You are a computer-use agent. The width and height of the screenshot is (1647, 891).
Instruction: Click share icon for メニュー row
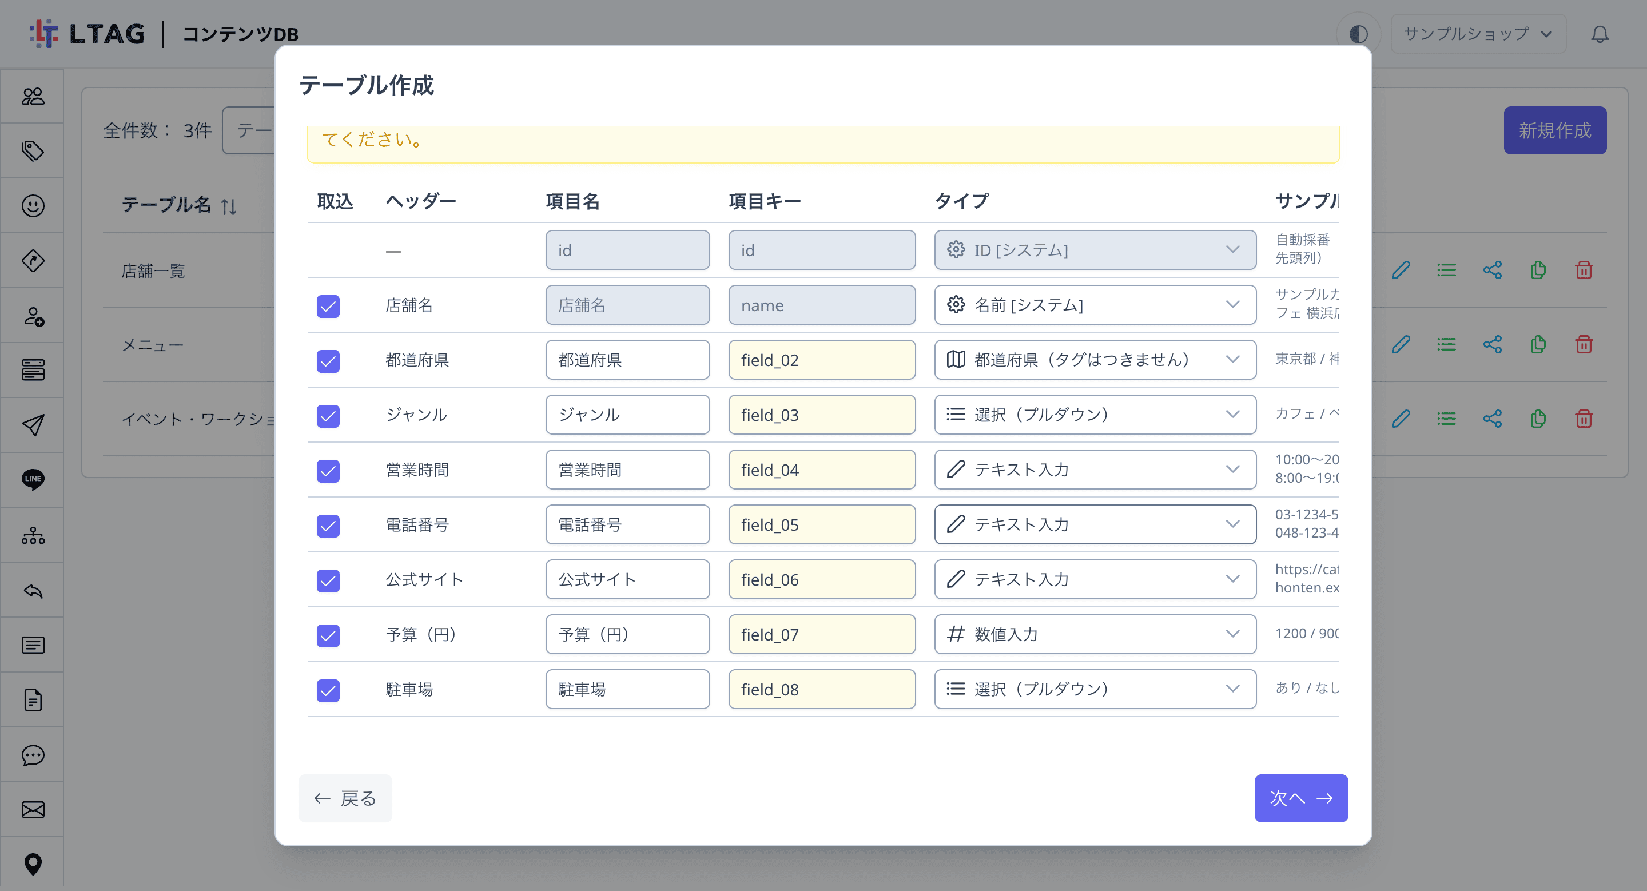(1492, 344)
